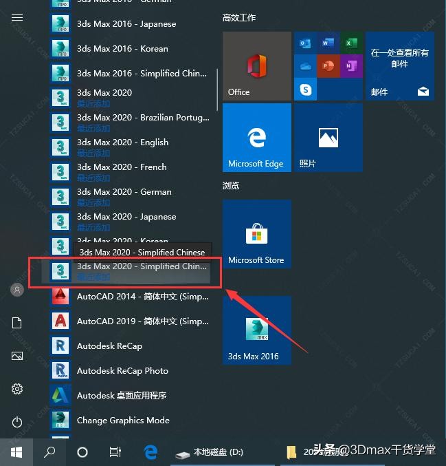Click the taskbar search magnifier icon

pyautogui.click(x=49, y=452)
